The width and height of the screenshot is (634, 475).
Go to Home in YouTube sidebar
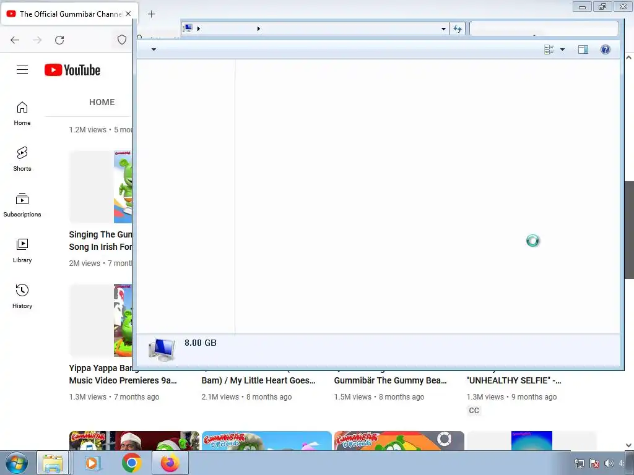click(x=22, y=114)
